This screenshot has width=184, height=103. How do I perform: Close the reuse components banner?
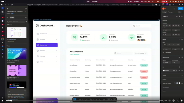[x=25, y=91]
